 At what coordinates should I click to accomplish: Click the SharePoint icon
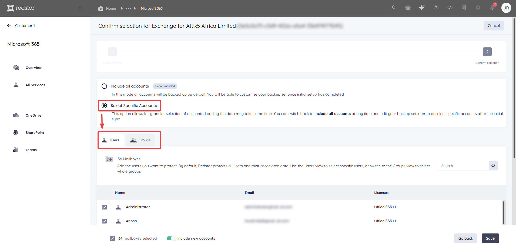coord(16,132)
